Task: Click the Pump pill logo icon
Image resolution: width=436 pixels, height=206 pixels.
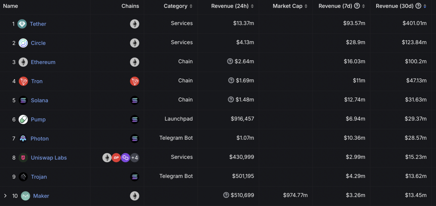Action: (x=23, y=119)
